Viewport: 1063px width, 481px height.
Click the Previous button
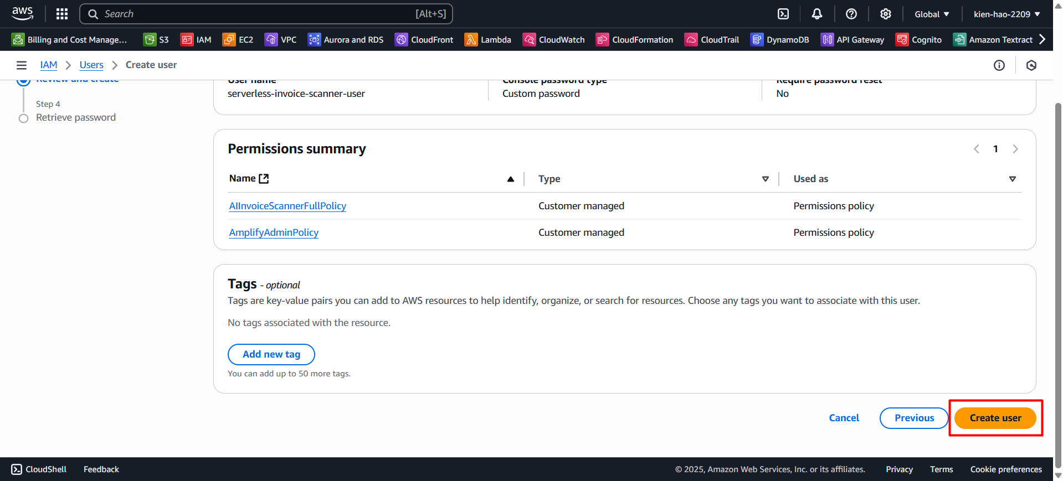pyautogui.click(x=914, y=418)
